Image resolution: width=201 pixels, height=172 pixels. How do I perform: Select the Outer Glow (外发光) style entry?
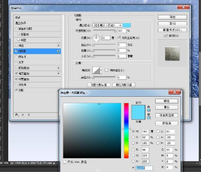[37, 84]
